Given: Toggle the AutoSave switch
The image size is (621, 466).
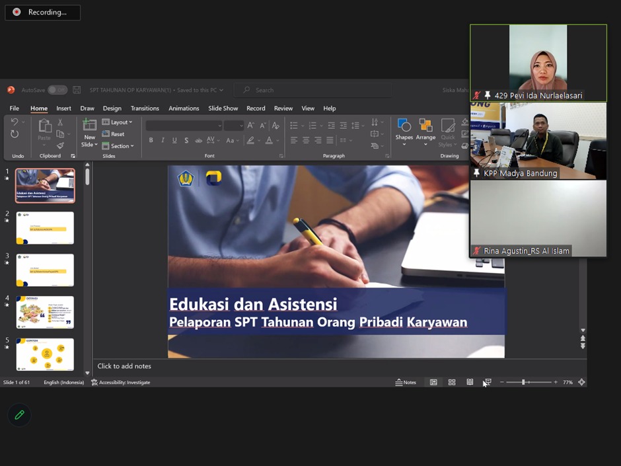Looking at the screenshot, I should coord(57,90).
